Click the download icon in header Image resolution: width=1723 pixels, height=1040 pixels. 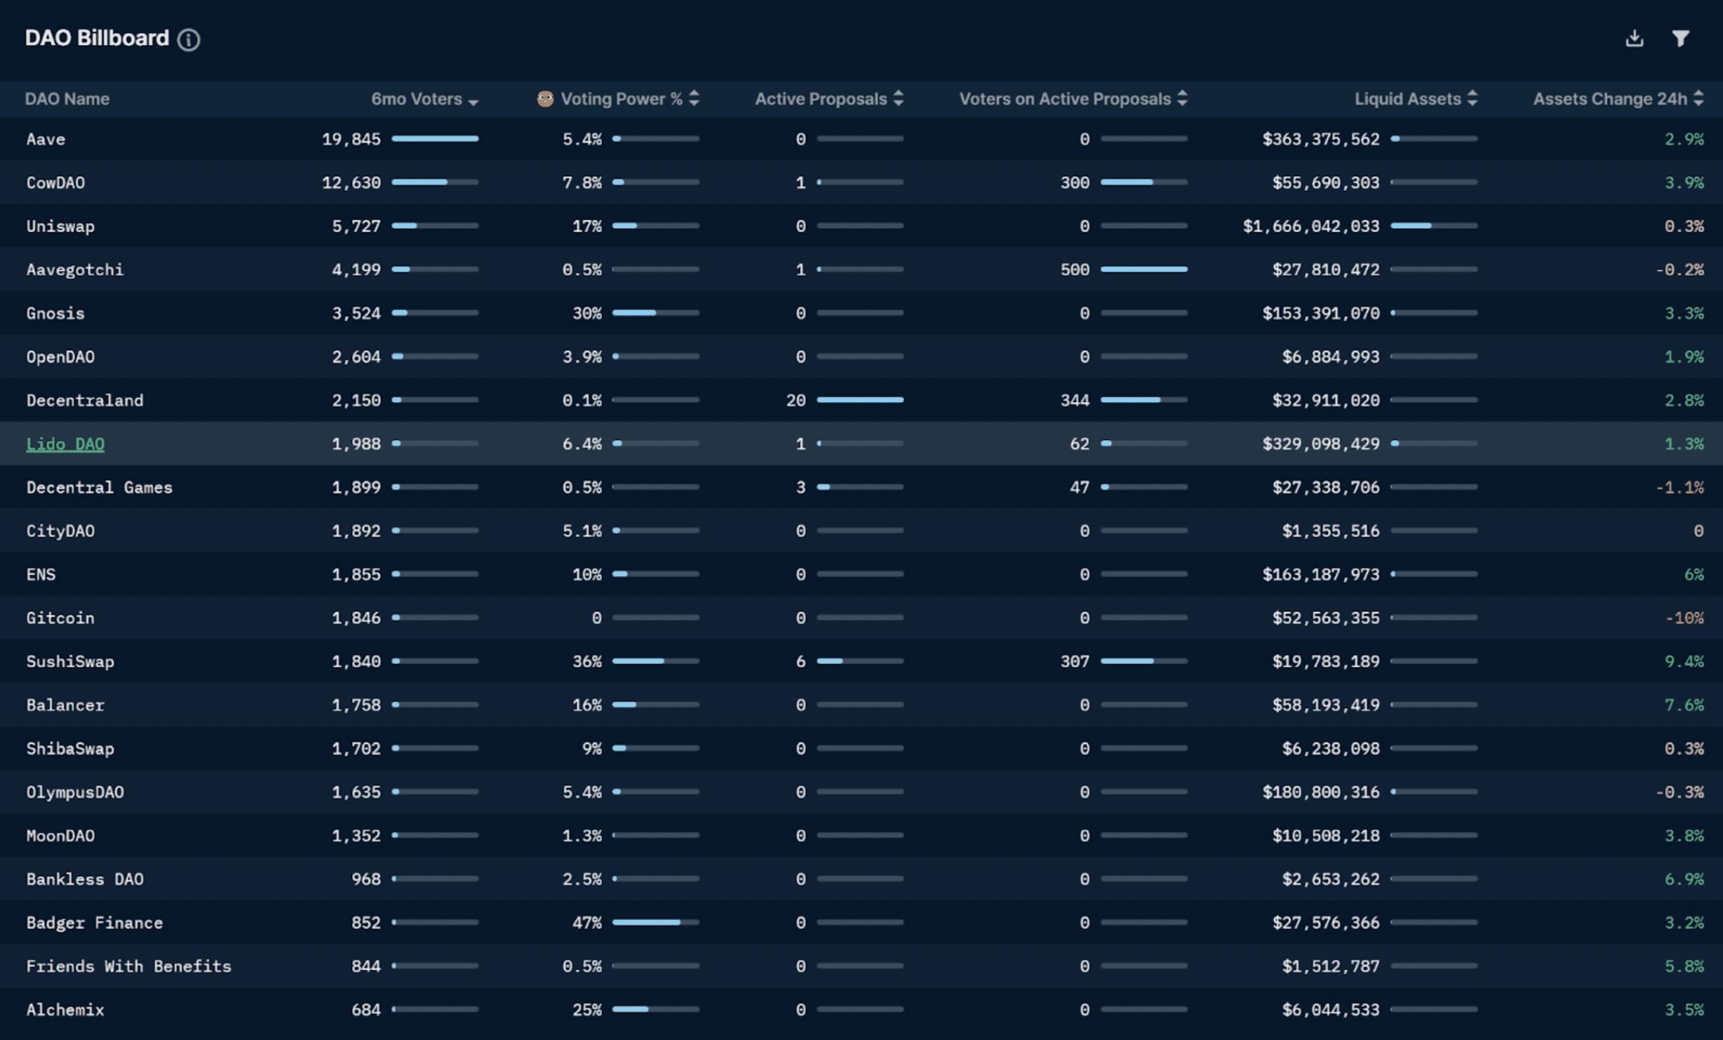pos(1634,38)
